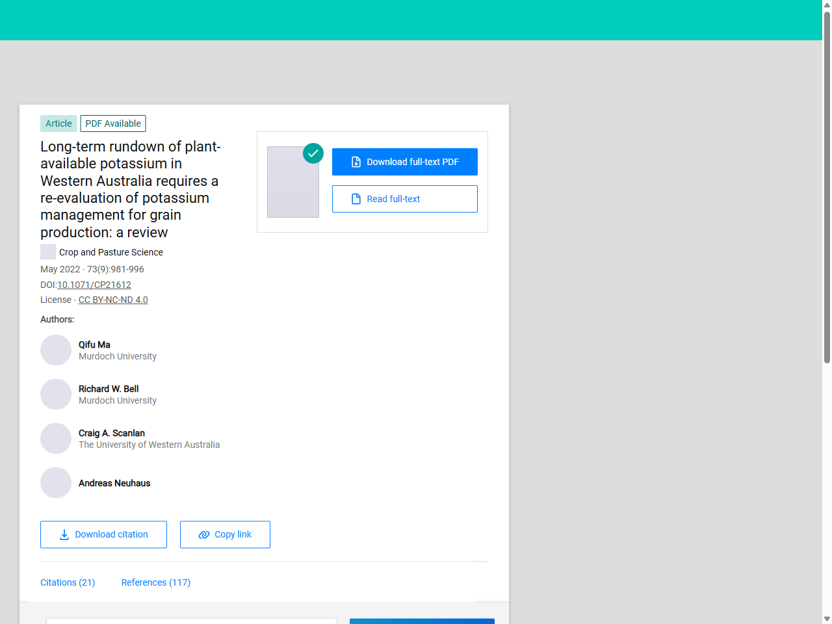
Task: Click the PDF preview thumbnail
Action: click(292, 182)
